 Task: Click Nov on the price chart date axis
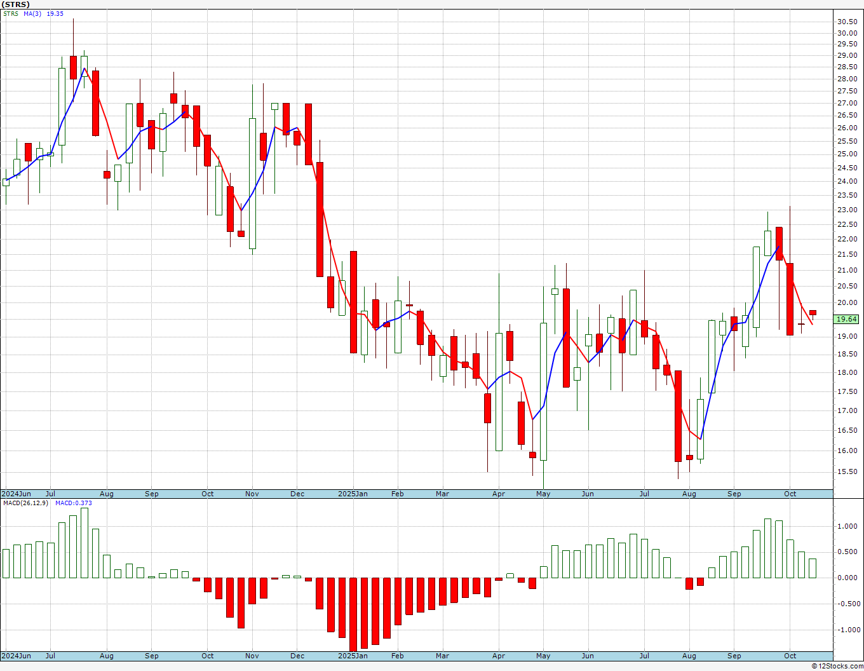[252, 494]
